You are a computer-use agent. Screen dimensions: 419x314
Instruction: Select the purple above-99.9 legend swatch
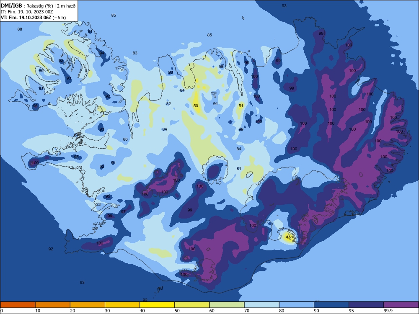(401, 305)
